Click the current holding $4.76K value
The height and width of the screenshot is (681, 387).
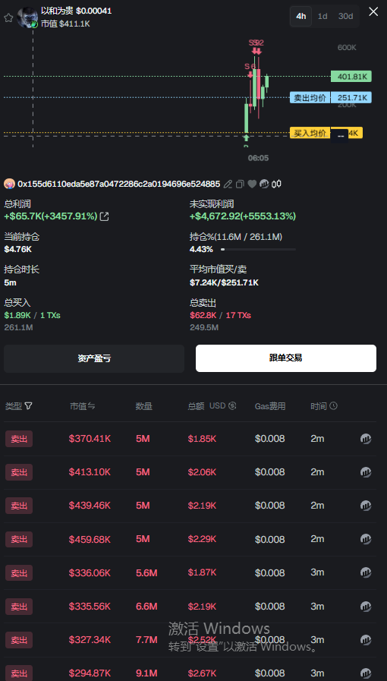(x=17, y=249)
